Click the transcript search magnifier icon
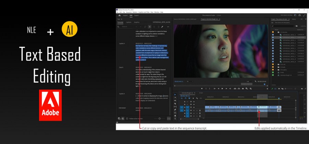The image size is (309, 144). [118, 27]
